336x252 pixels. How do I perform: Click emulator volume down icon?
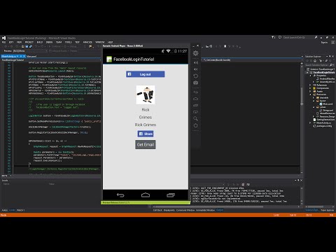[x=195, y=69]
